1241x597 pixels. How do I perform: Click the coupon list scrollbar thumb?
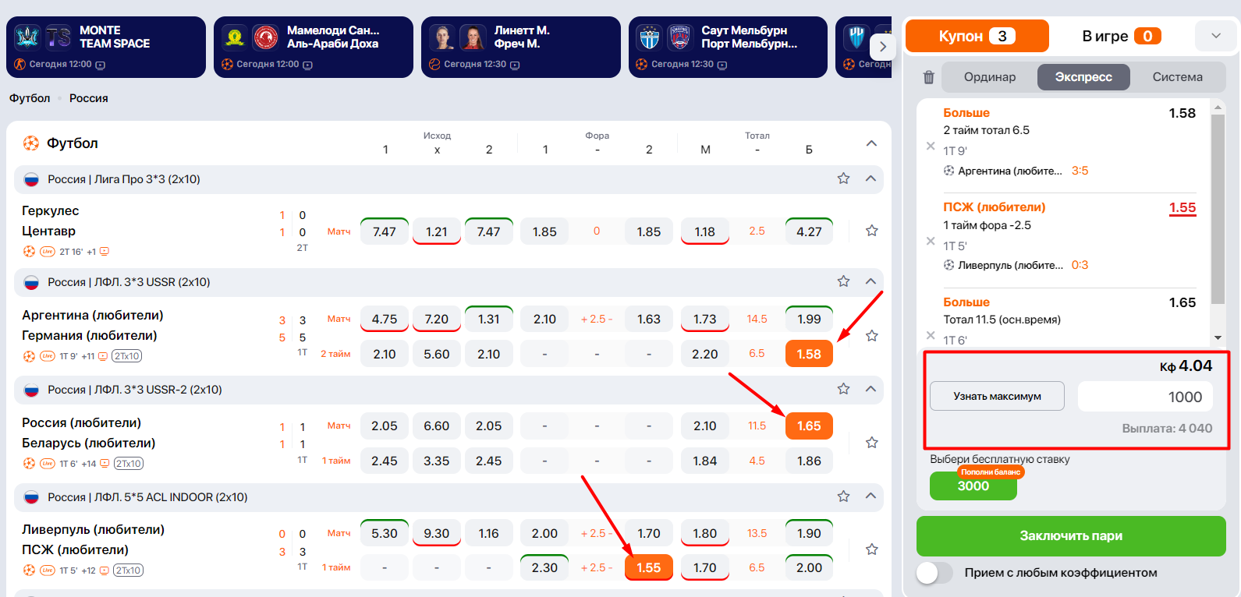pos(1218,209)
